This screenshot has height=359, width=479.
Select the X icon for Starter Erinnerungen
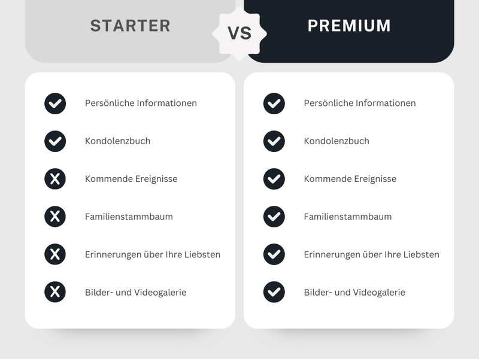click(55, 254)
